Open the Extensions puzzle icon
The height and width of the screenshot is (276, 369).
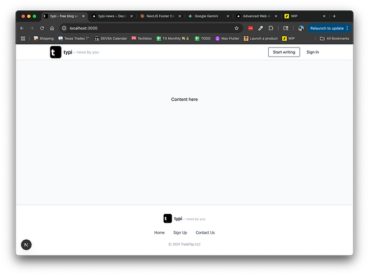(x=271, y=28)
